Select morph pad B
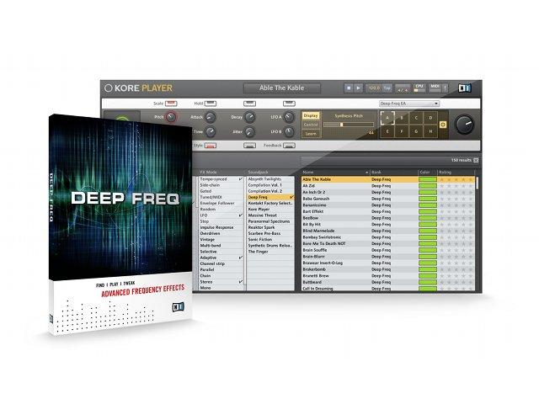This screenshot has width=539, height=404. click(402, 118)
